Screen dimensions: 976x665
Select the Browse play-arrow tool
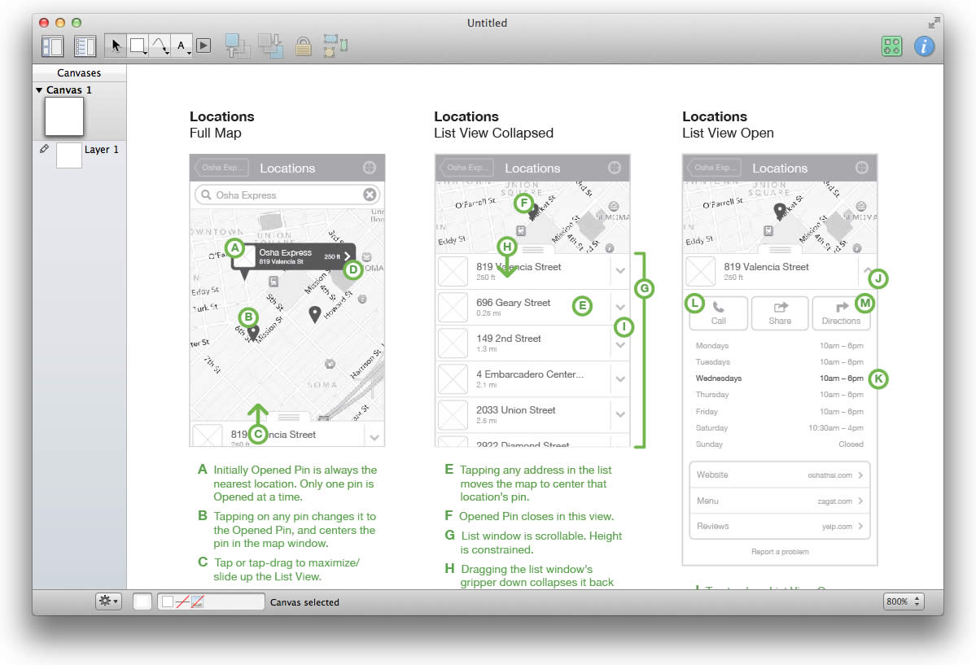coord(204,46)
